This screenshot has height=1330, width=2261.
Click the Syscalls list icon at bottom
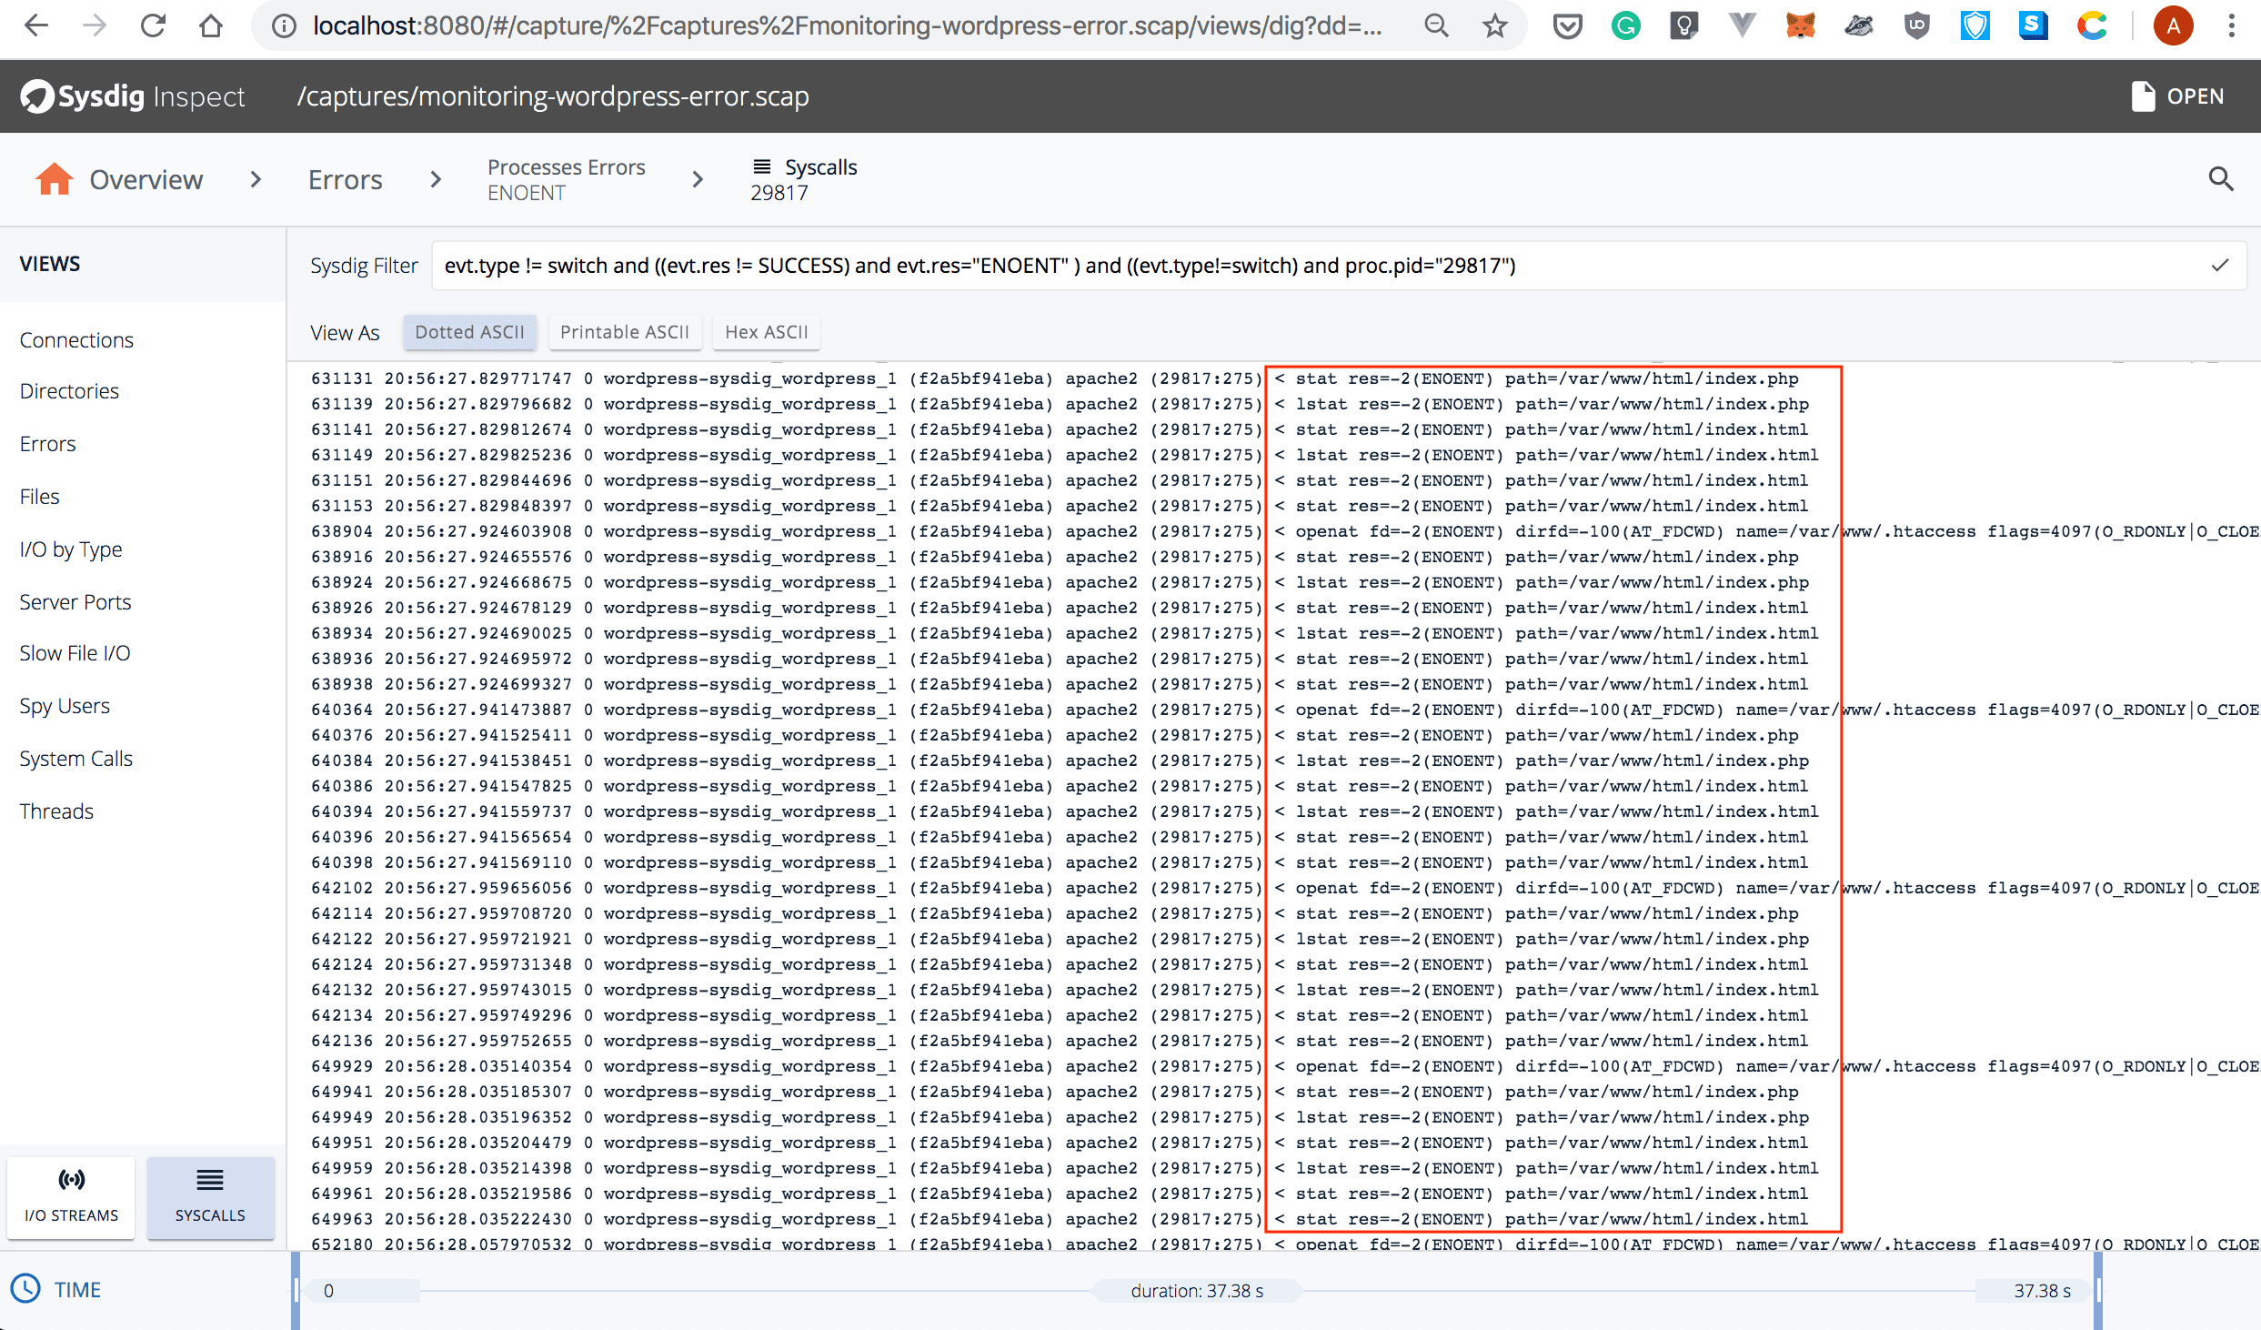click(x=210, y=1180)
